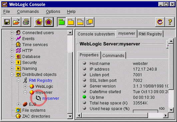Click the Connected users person icon
The height and width of the screenshot is (122, 177).
click(18, 33)
